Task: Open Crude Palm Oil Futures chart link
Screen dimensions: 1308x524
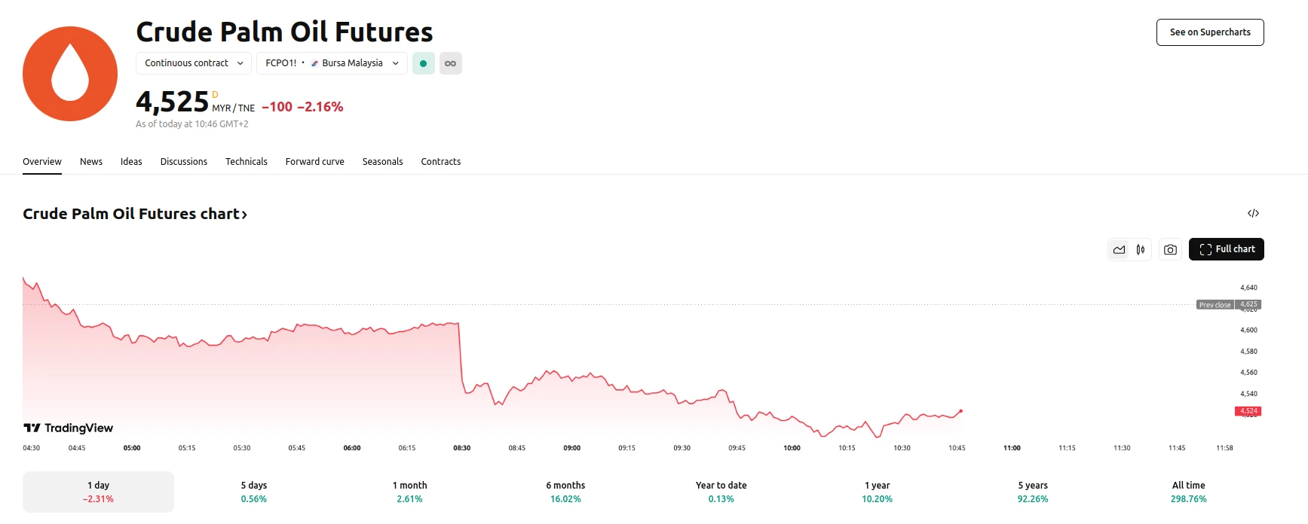Action: (x=135, y=214)
